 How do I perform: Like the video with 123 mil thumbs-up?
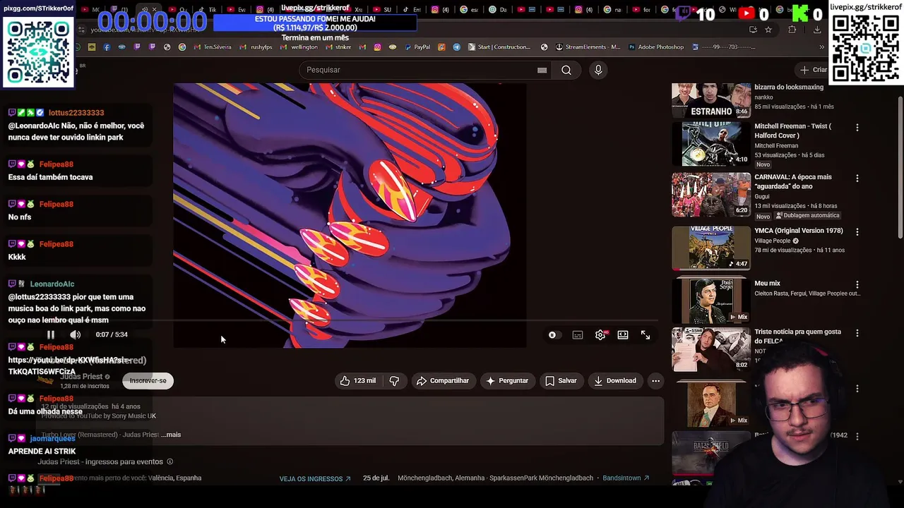357,381
